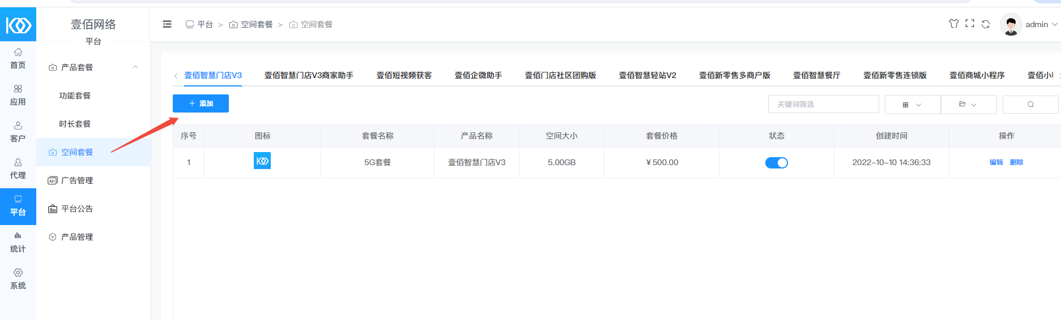Image resolution: width=1061 pixels, height=320 pixels.
Task: Open 应用 in the left rail
Action: point(18,95)
